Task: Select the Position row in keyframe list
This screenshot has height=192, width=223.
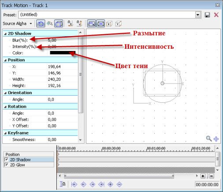Action: coord(29,155)
